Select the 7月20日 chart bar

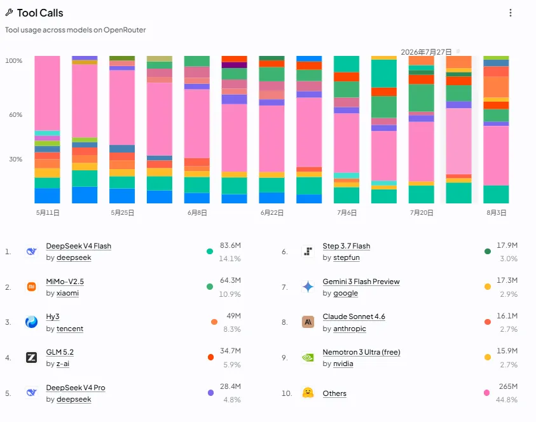tap(422, 130)
